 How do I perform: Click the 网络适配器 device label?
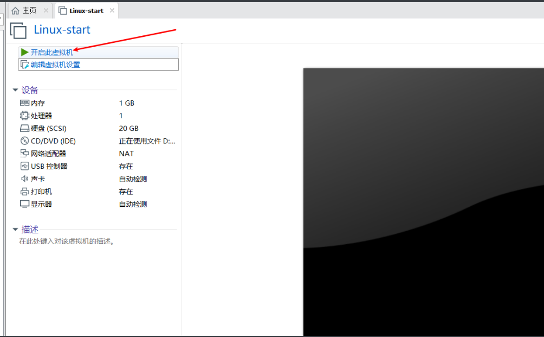[x=48, y=154]
